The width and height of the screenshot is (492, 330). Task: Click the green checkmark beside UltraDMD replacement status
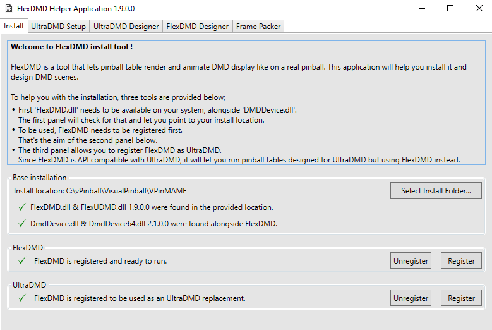click(22, 298)
